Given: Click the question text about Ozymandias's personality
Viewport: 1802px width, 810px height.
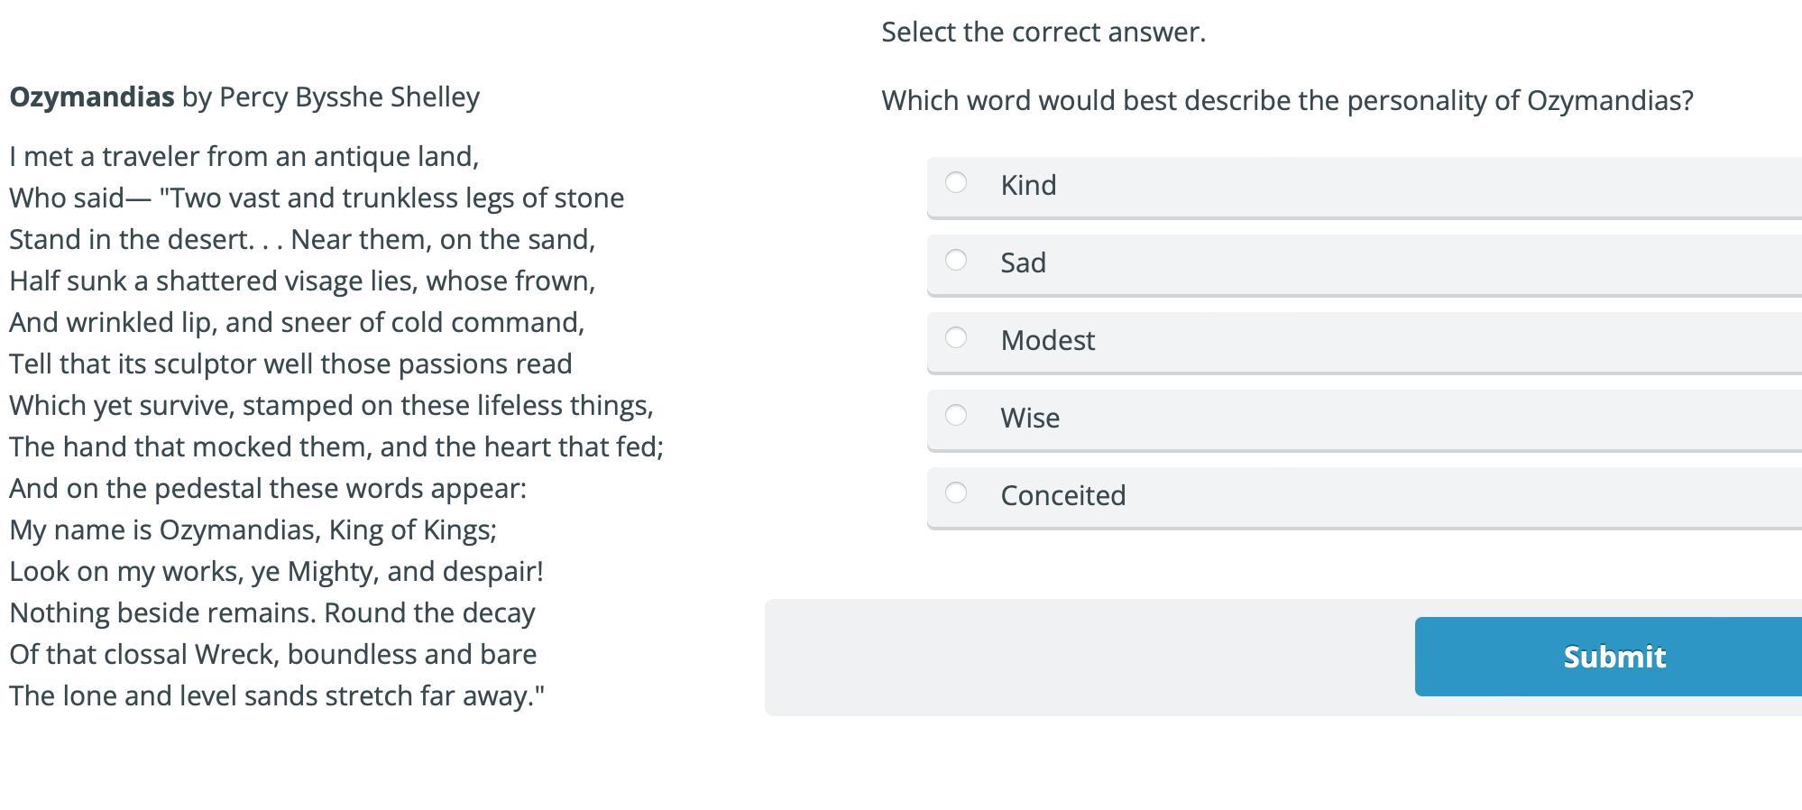Looking at the screenshot, I should coord(1287,100).
